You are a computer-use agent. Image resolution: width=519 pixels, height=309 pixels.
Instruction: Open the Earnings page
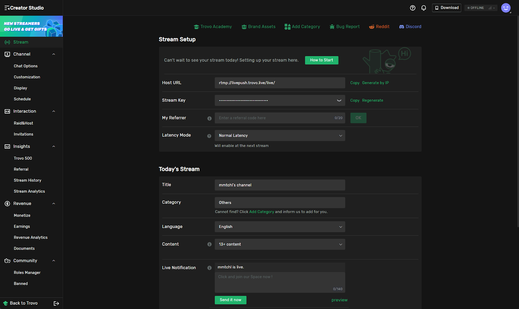click(22, 226)
